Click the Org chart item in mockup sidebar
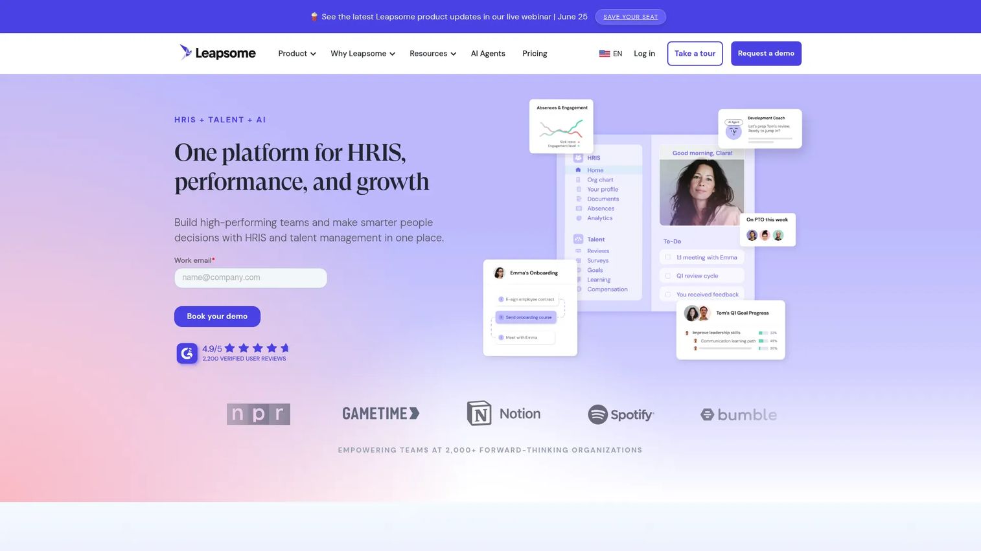Image resolution: width=981 pixels, height=551 pixels. coord(600,180)
